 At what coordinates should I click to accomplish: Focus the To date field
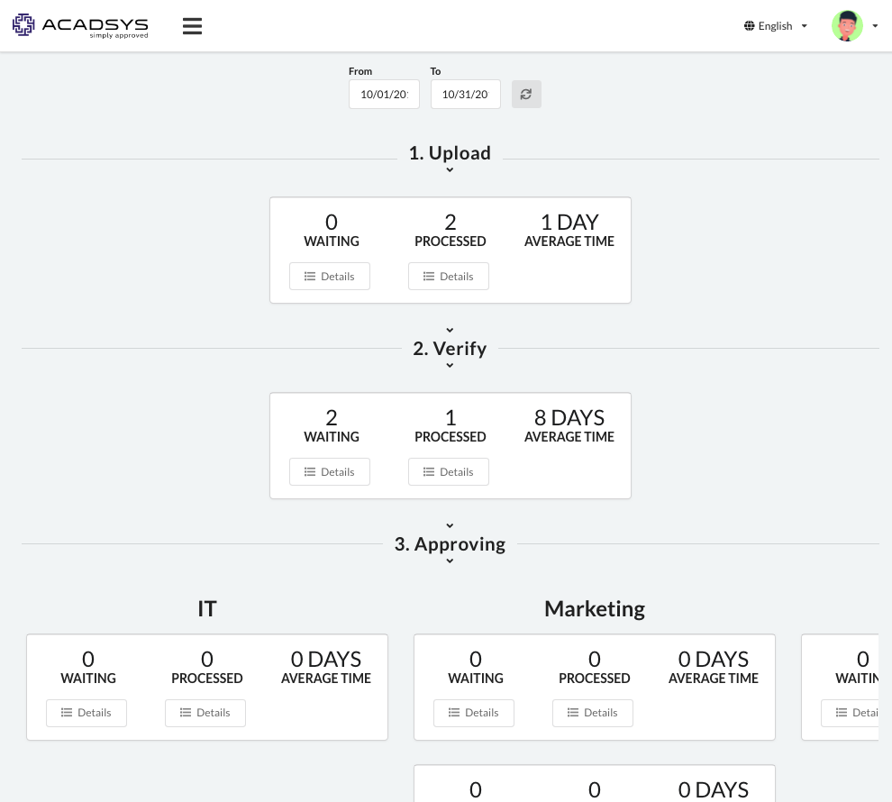point(465,94)
